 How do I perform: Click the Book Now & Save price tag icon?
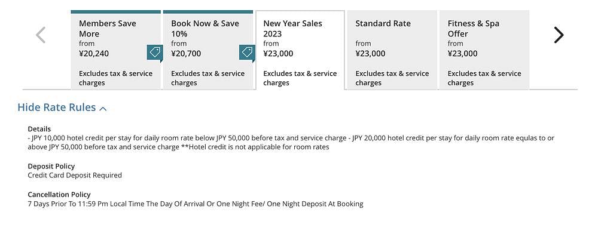tap(247, 53)
